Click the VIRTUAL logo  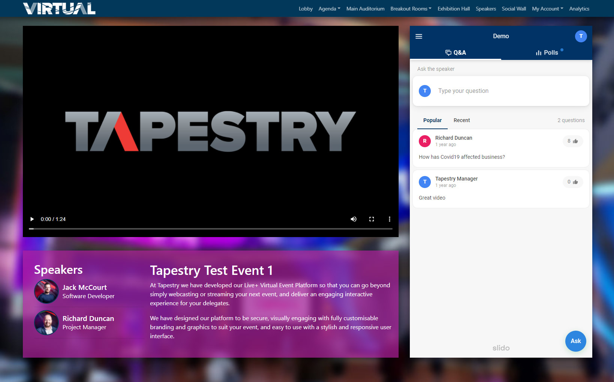(x=59, y=9)
